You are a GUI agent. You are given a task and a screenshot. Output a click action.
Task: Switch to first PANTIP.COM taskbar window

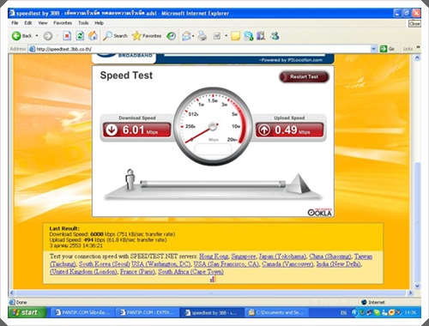pos(82,312)
